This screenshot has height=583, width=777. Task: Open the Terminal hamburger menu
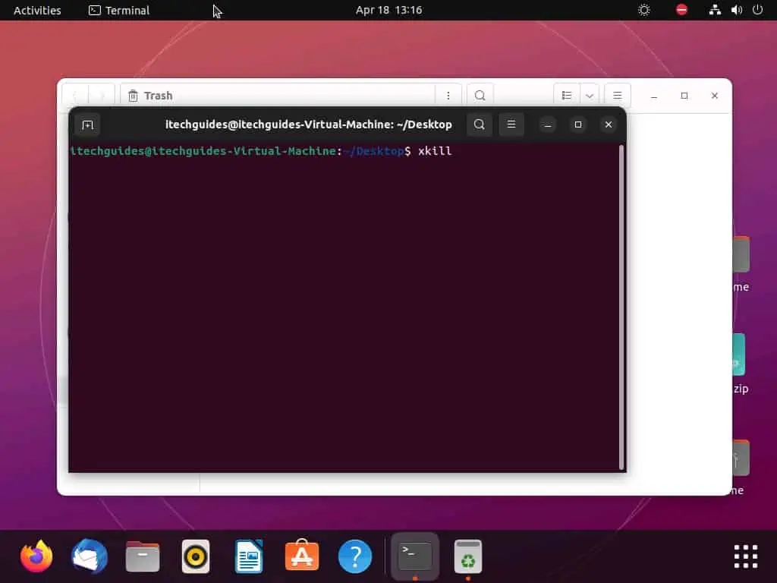(x=511, y=124)
